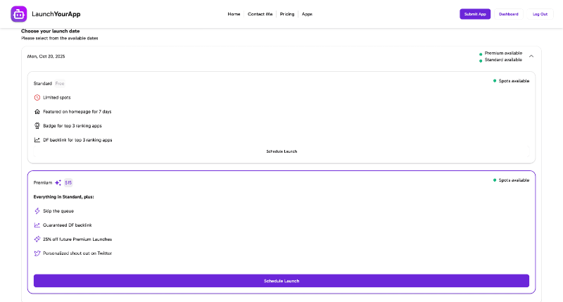This screenshot has width=563, height=302.
Task: Open the Pricing page
Action: pos(287,14)
